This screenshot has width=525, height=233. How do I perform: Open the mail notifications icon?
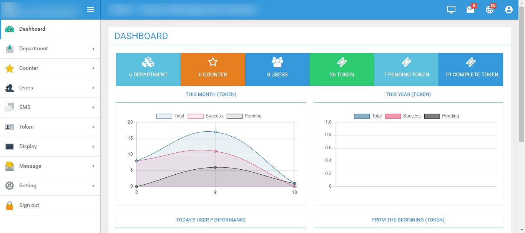pyautogui.click(x=470, y=10)
